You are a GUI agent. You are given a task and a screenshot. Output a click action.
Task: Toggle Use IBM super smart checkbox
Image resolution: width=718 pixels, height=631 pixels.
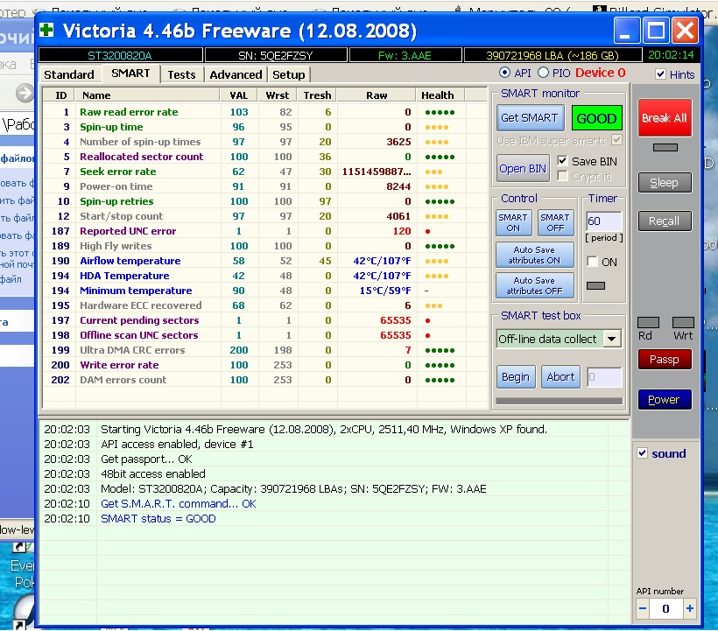(616, 140)
